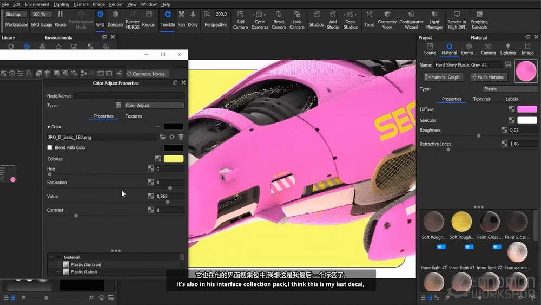Open the Studios panel
The width and height of the screenshot is (541, 305).
coord(316,19)
